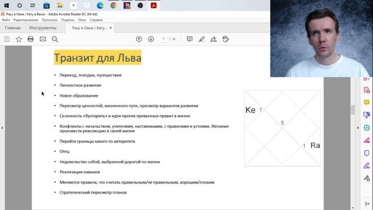
Task: Click bullet "Реализация навыков"
Action: (80, 172)
